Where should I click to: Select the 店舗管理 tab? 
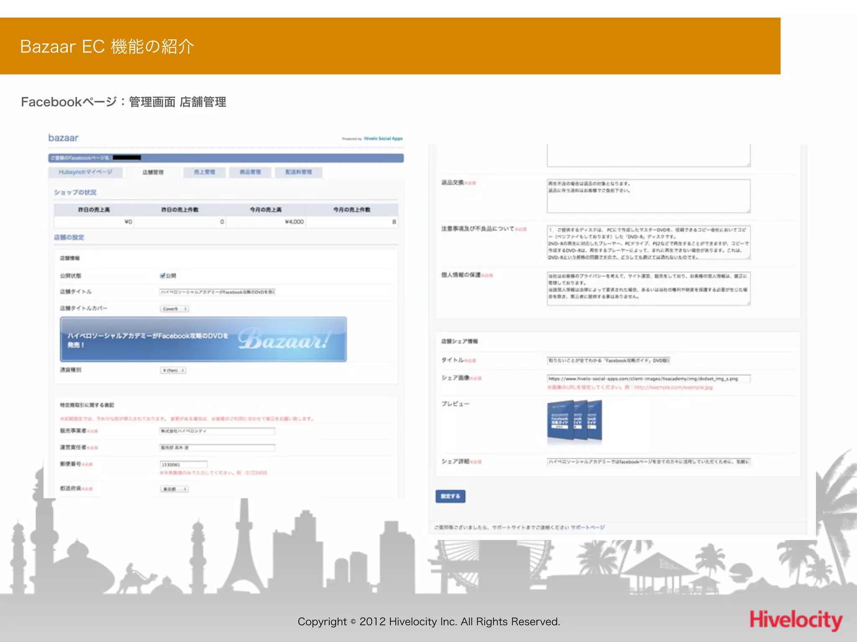(x=153, y=172)
